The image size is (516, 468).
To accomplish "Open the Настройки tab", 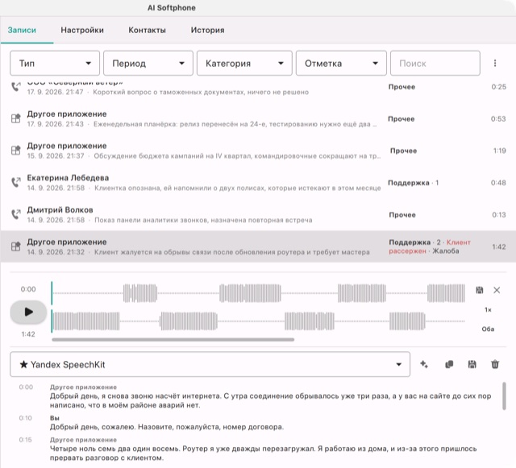I will (x=82, y=30).
